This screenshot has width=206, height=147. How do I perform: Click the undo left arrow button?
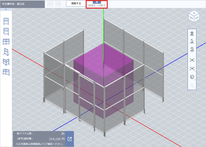click(x=50, y=4)
